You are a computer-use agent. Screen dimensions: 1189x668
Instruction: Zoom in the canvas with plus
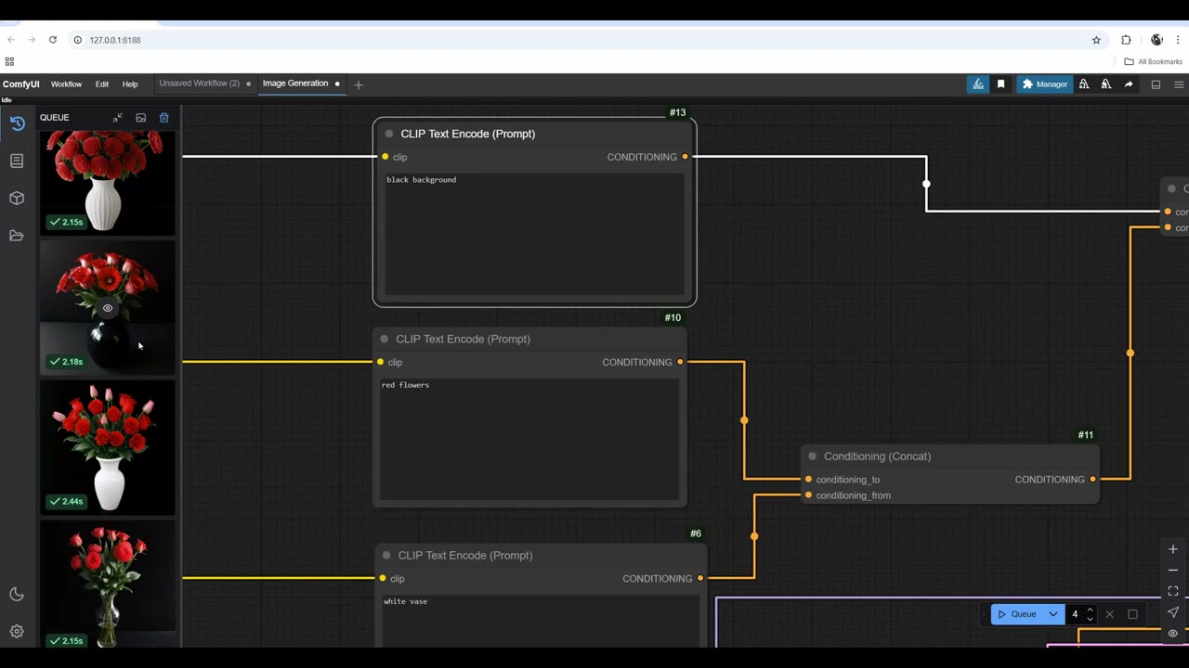tap(1173, 549)
